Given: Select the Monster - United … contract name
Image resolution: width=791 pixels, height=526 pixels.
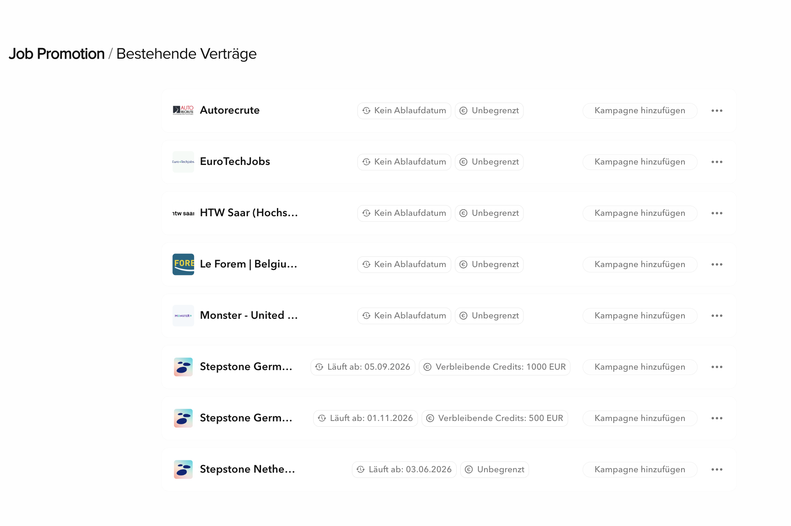Looking at the screenshot, I should (249, 316).
